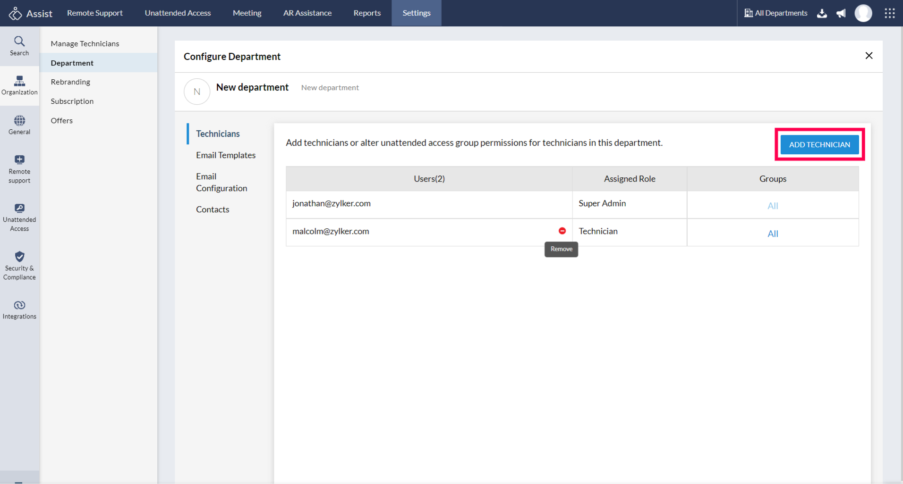
Task: Open announcements megaphone icon
Action: tap(841, 13)
